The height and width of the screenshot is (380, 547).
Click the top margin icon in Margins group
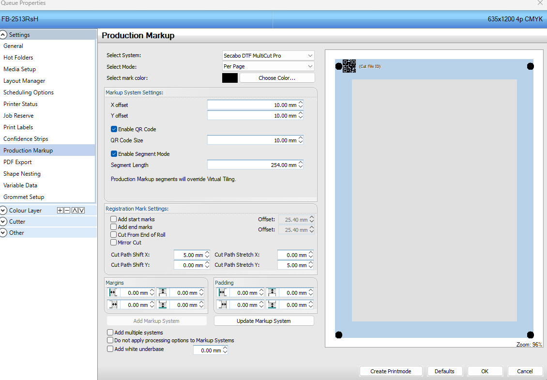[x=163, y=292]
